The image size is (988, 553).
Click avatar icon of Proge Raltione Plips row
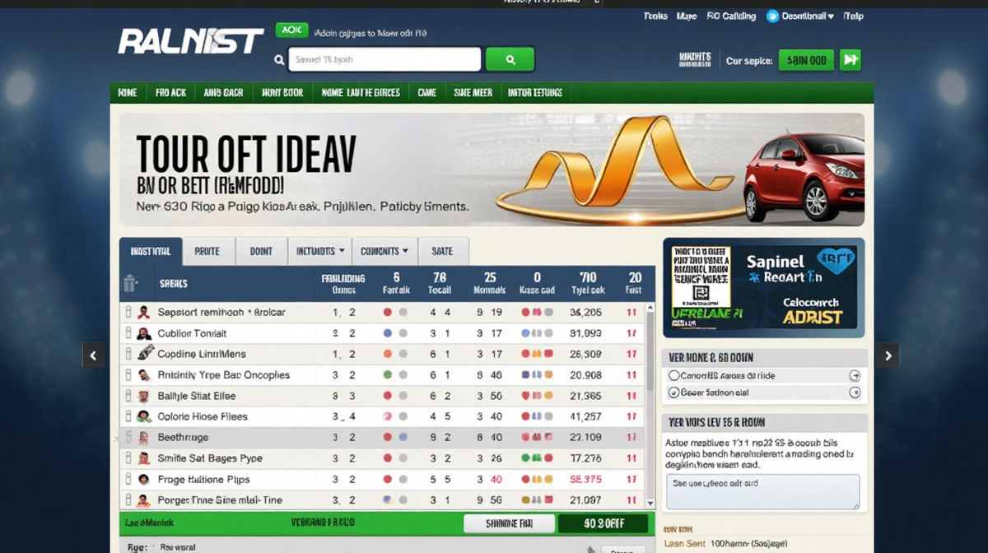pos(143,479)
